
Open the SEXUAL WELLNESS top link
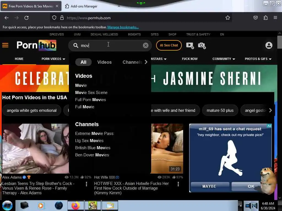click(x=104, y=34)
